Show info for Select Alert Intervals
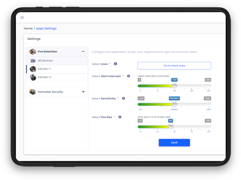Image resolution: width=241 pixels, height=180 pixels. click(128, 76)
